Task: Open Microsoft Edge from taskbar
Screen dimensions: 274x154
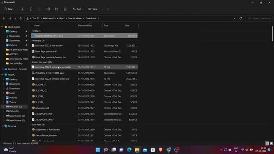Action: (x=129, y=150)
